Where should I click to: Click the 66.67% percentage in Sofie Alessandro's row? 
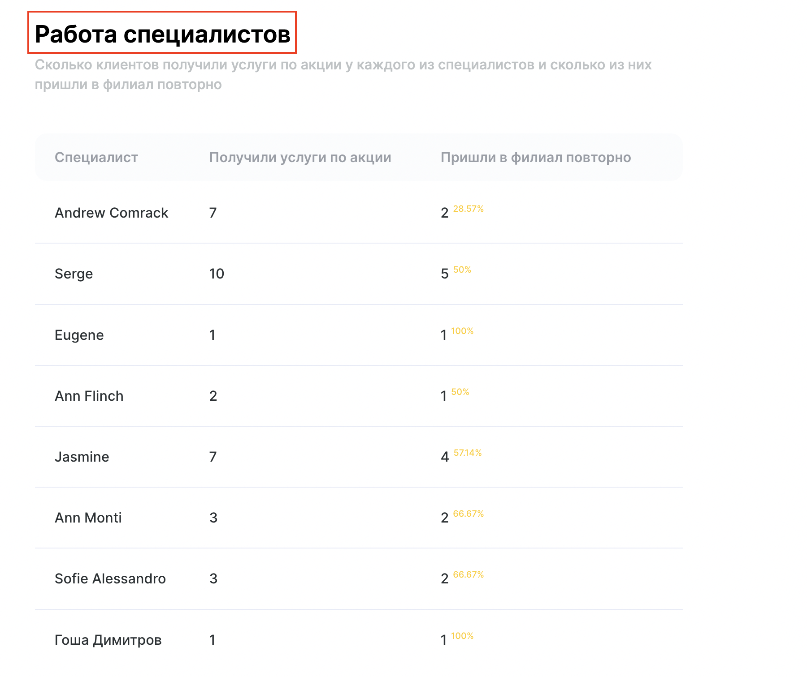pyautogui.click(x=468, y=574)
